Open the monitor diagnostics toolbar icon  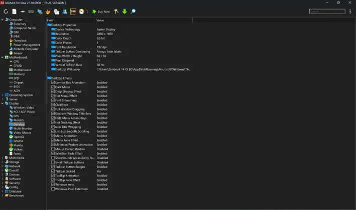tap(56, 11)
